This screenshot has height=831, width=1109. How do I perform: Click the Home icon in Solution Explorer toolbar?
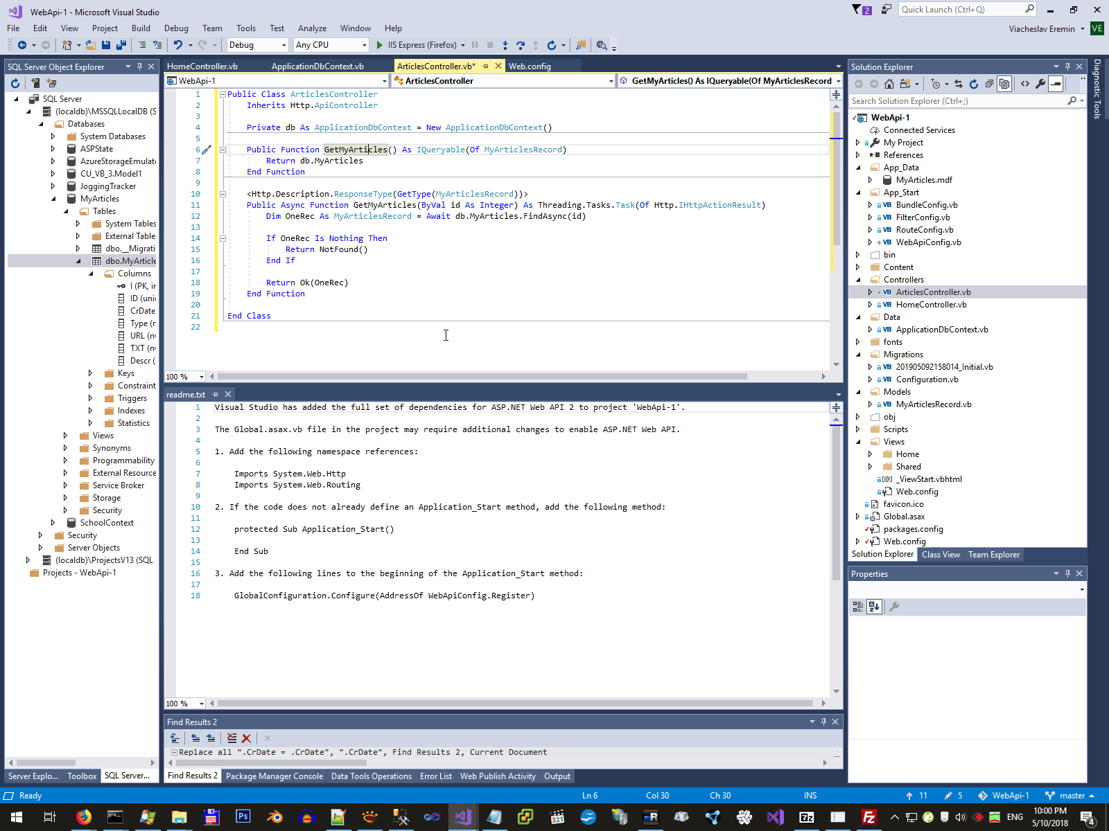(889, 84)
